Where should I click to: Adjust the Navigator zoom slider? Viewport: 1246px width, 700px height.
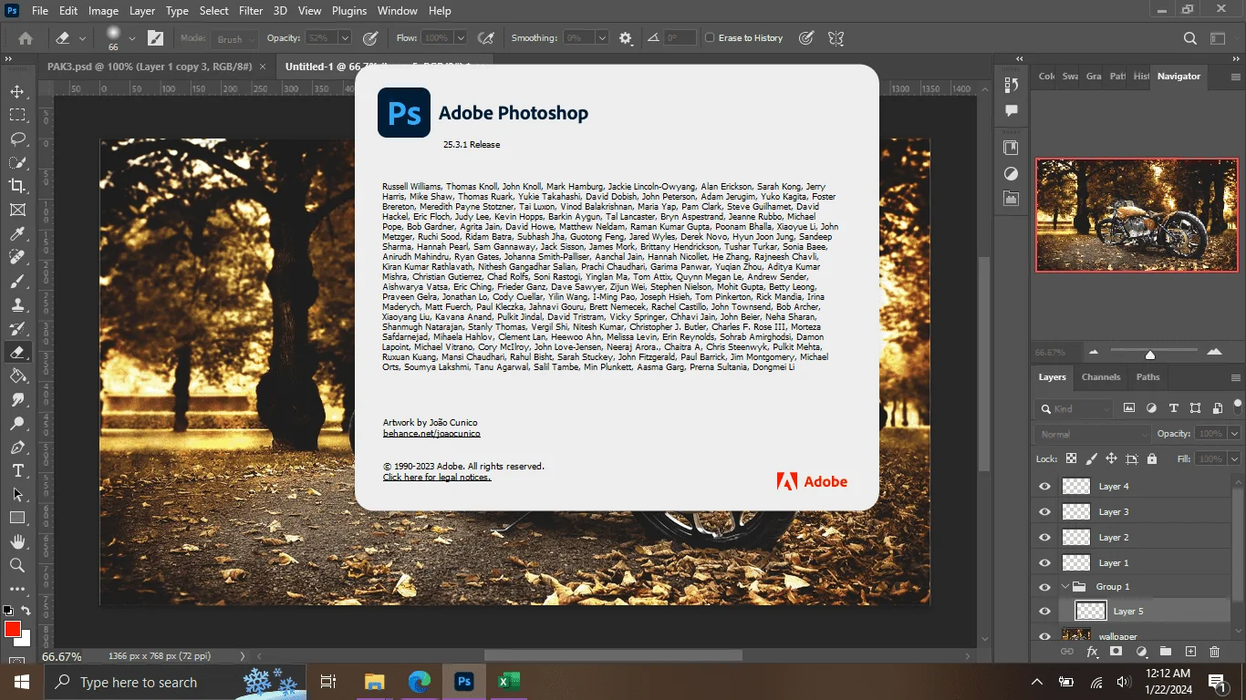(1150, 354)
